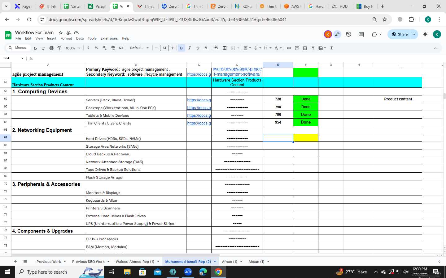Viewport: 446px width, 278px height.
Task: Select the Done cell in Servers row
Action: tap(306, 99)
